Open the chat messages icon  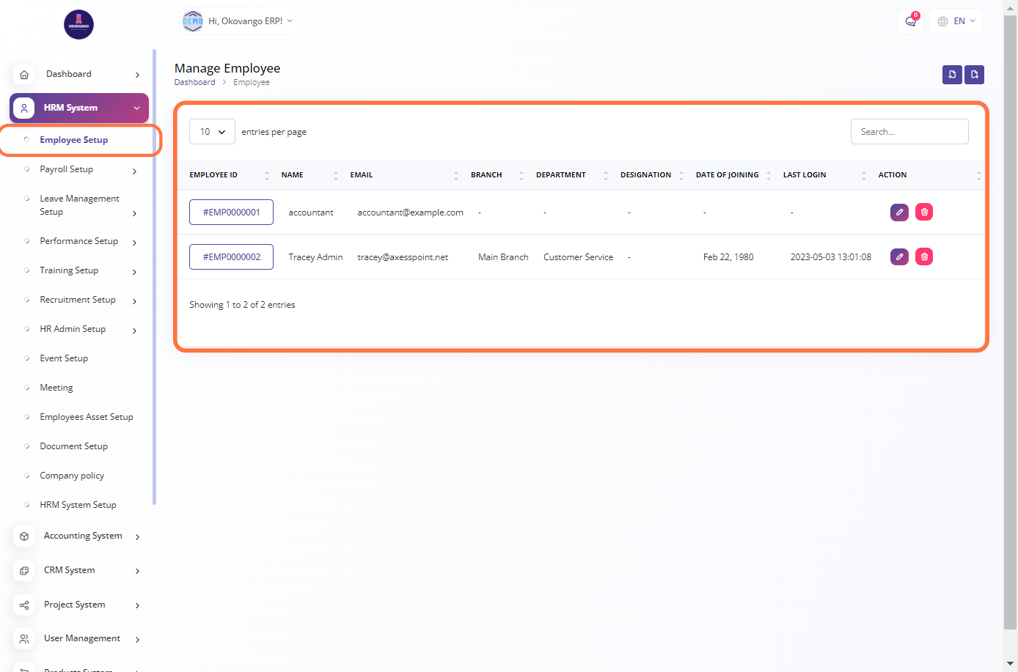tap(910, 21)
